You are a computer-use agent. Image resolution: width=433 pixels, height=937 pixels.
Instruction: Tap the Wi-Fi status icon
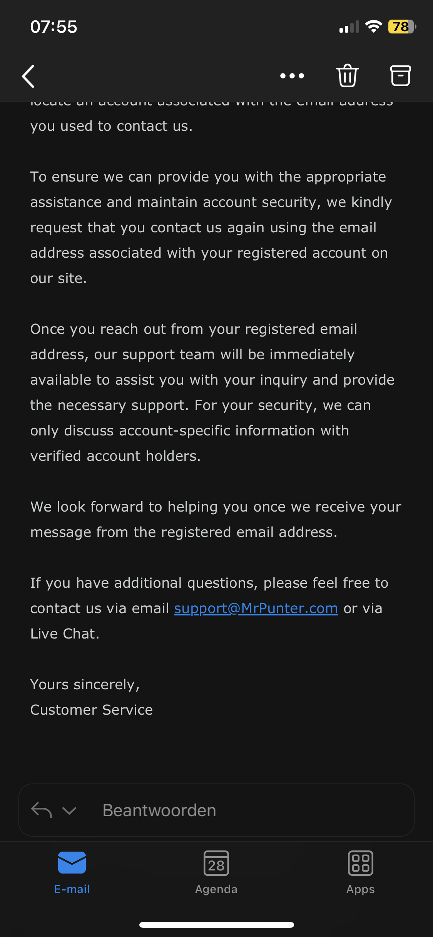click(373, 27)
